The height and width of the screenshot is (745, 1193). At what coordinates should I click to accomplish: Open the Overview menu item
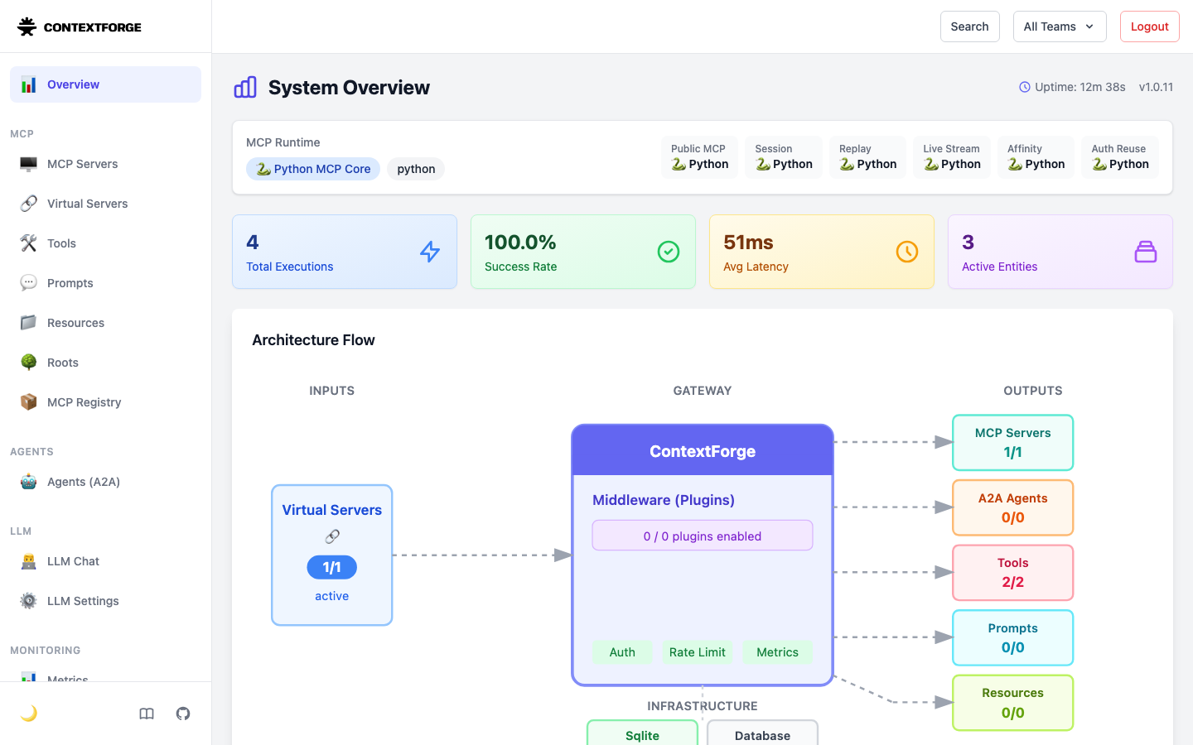[x=105, y=84]
